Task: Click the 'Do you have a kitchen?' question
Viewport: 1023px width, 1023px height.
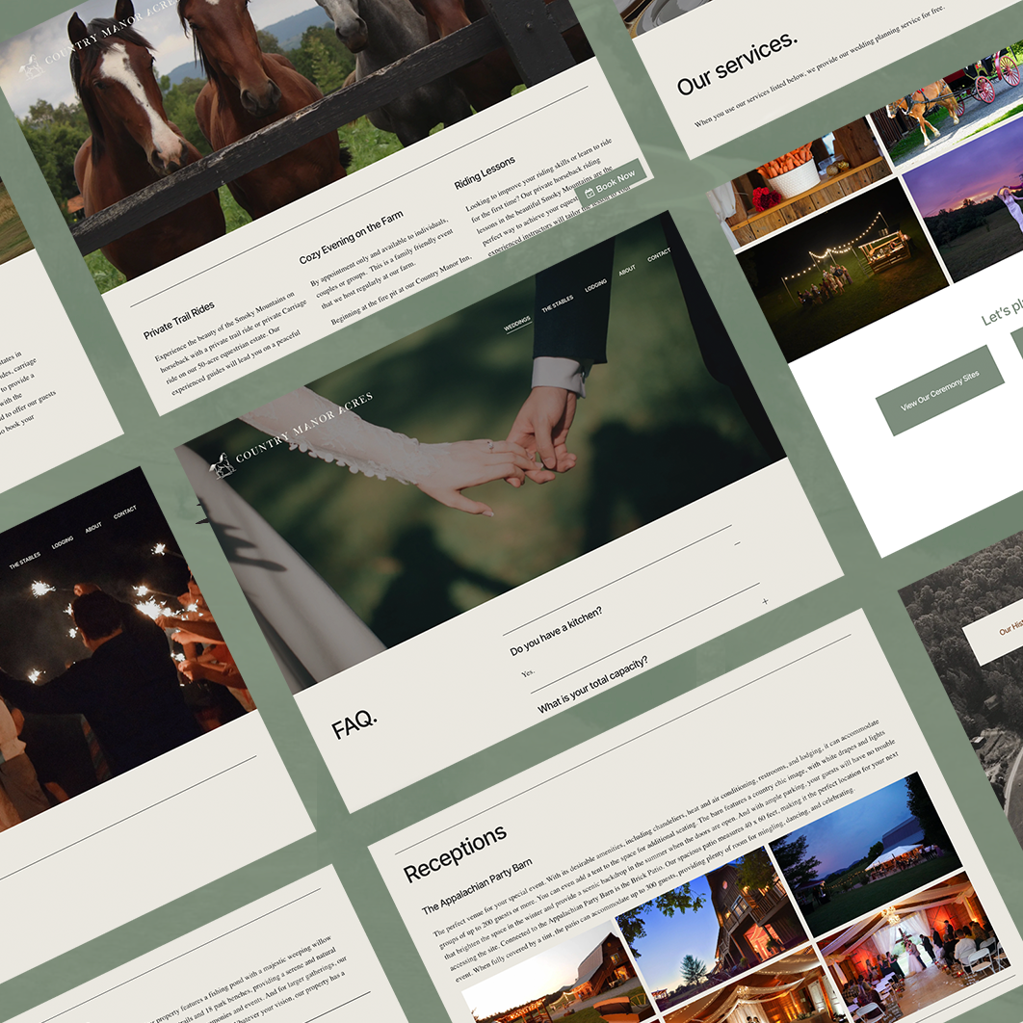Action: coord(556,631)
